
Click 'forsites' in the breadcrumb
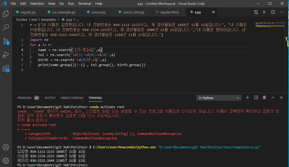tap(22, 19)
